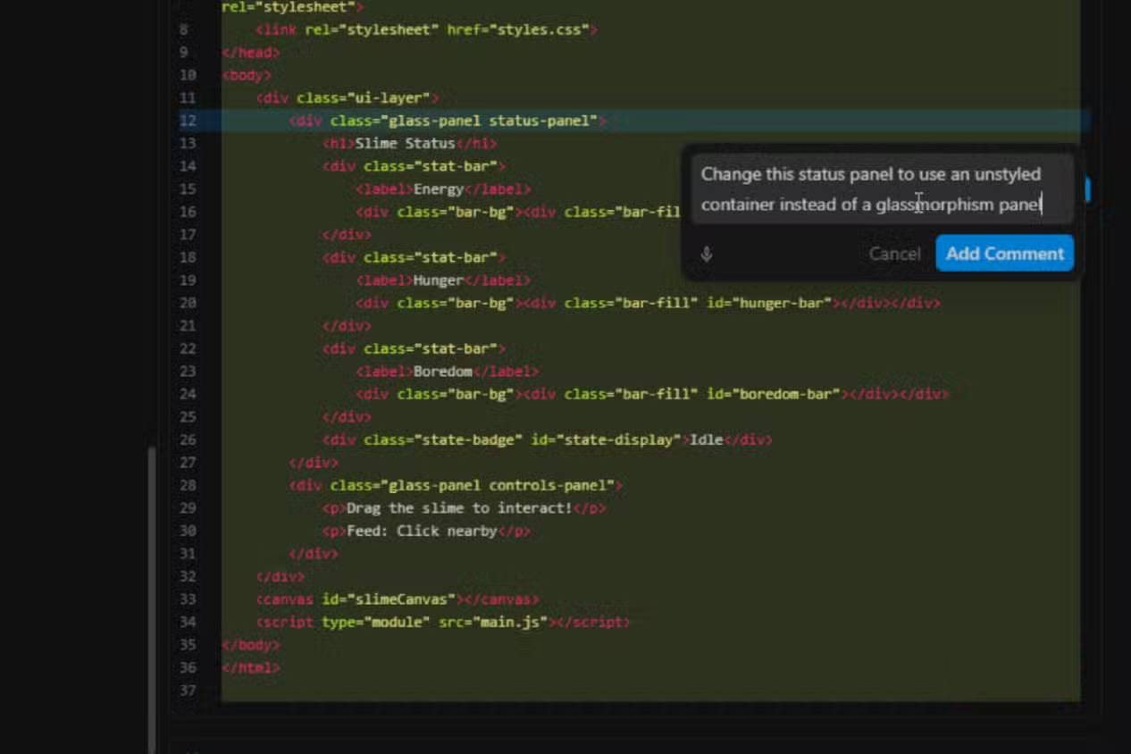This screenshot has height=754, width=1131.
Task: Click the microphone icon in comment box
Action: [706, 254]
